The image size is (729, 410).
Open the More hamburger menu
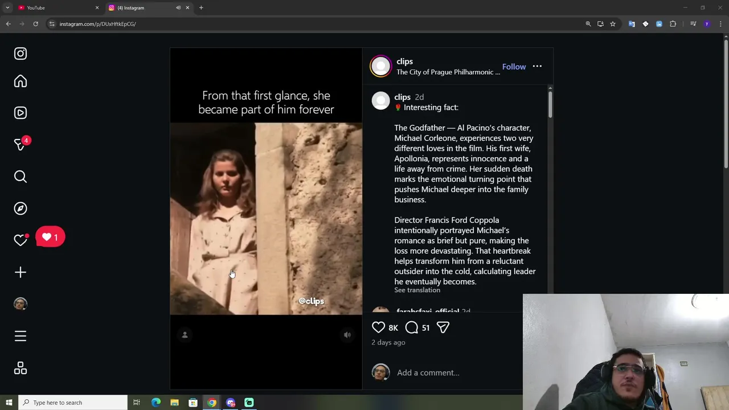(21, 336)
